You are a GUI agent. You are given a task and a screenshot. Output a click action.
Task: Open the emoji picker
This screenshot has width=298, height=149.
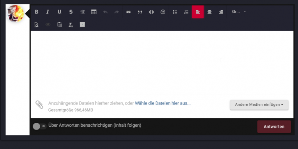(163, 12)
